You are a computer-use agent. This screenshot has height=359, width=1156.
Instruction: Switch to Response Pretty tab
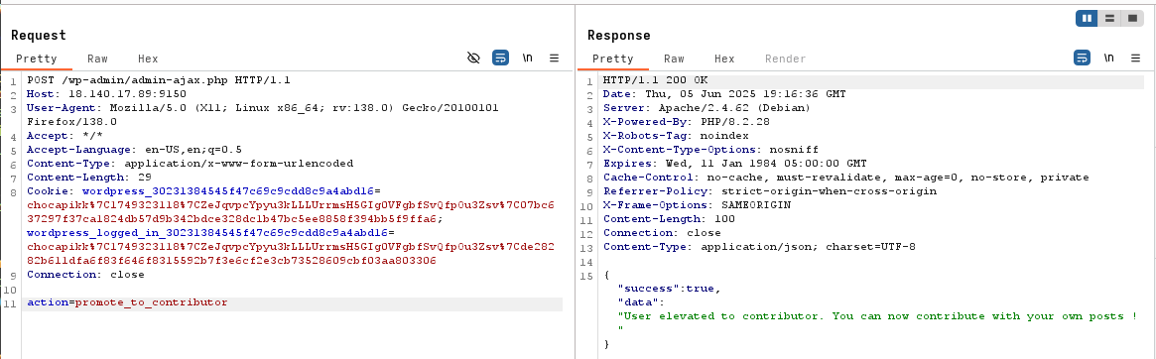612,59
